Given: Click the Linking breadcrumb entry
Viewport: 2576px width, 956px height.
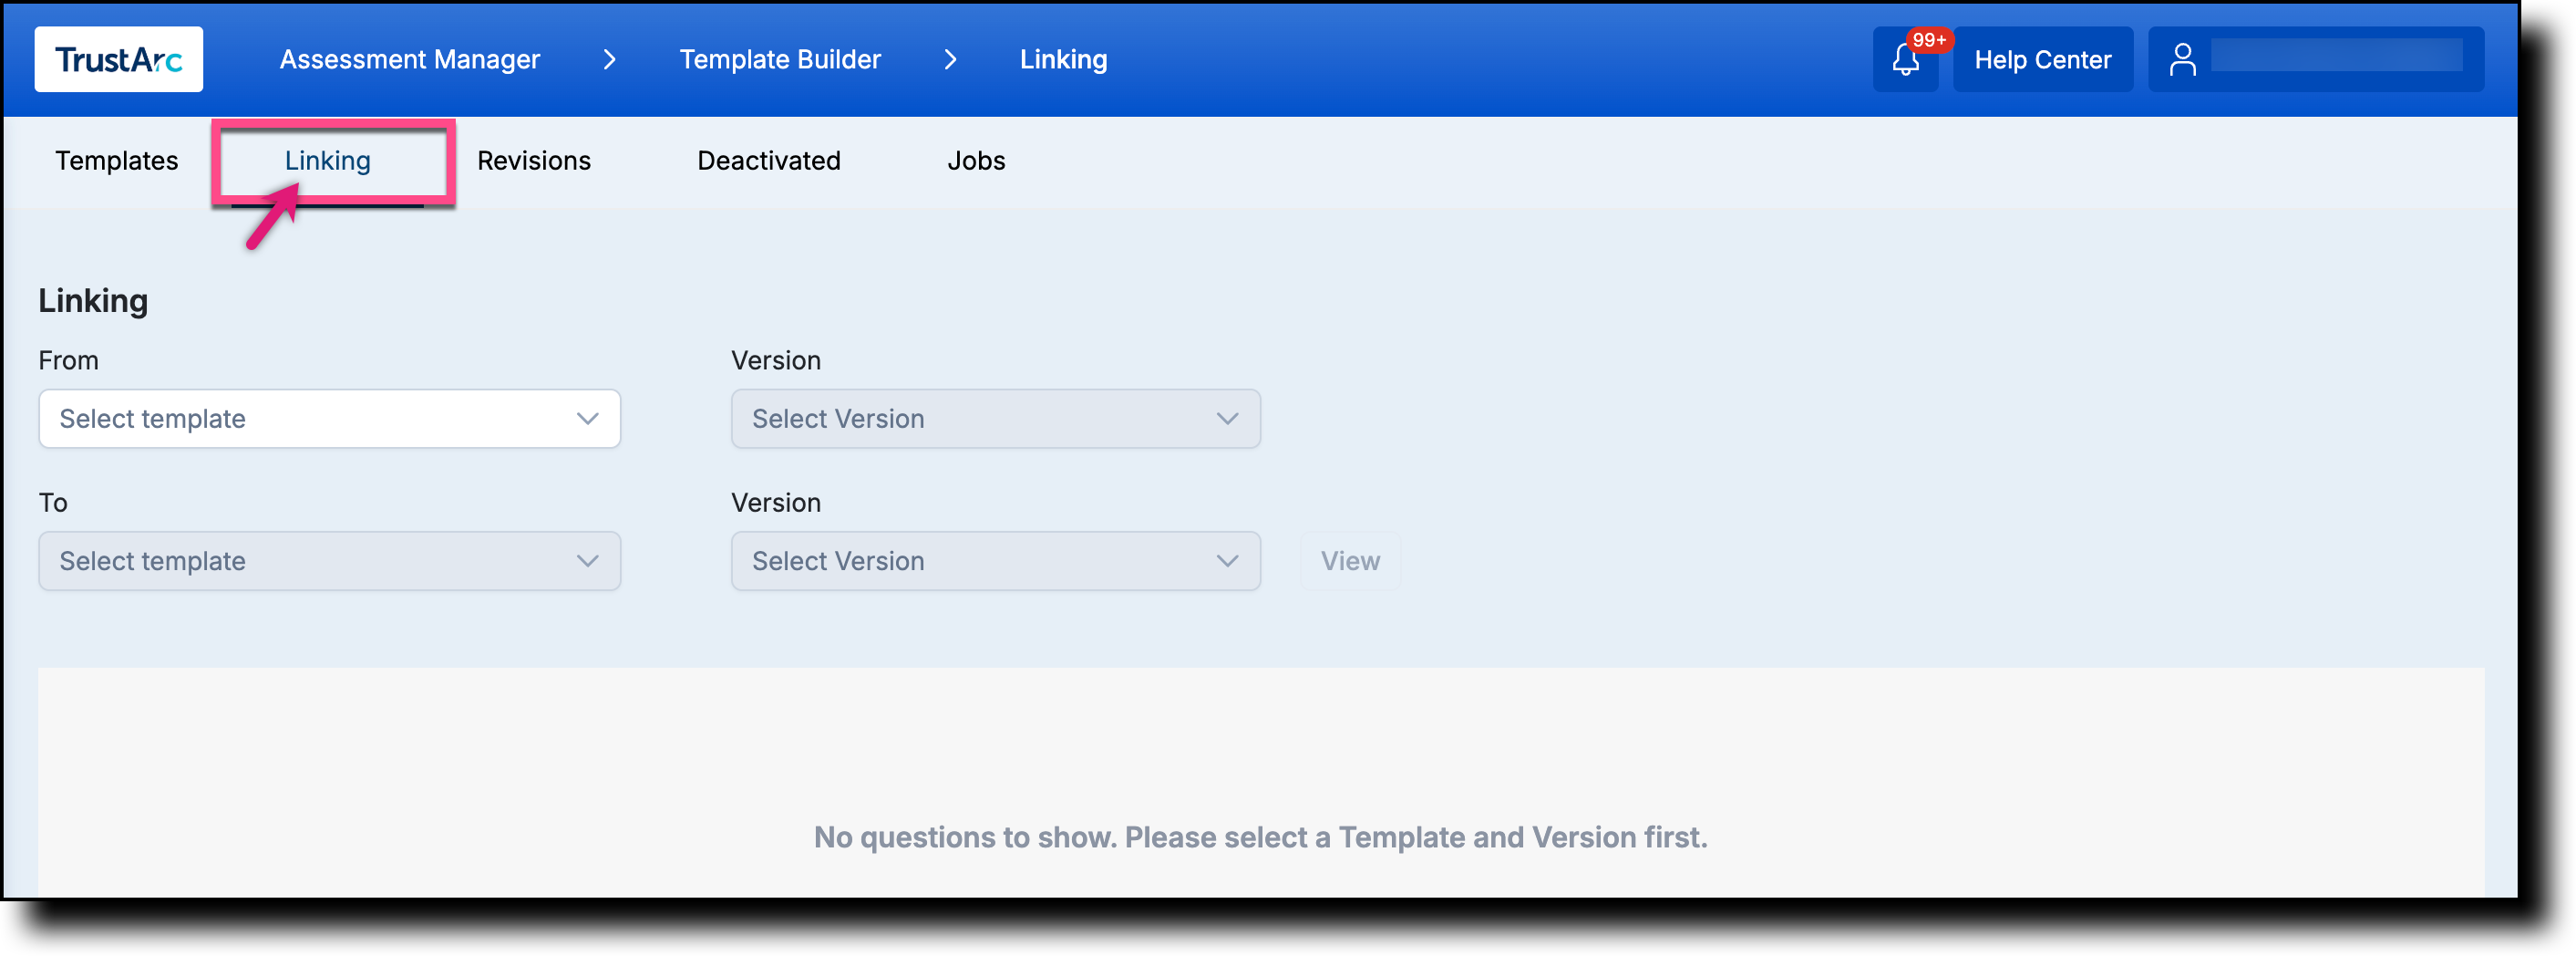Looking at the screenshot, I should click(1063, 59).
